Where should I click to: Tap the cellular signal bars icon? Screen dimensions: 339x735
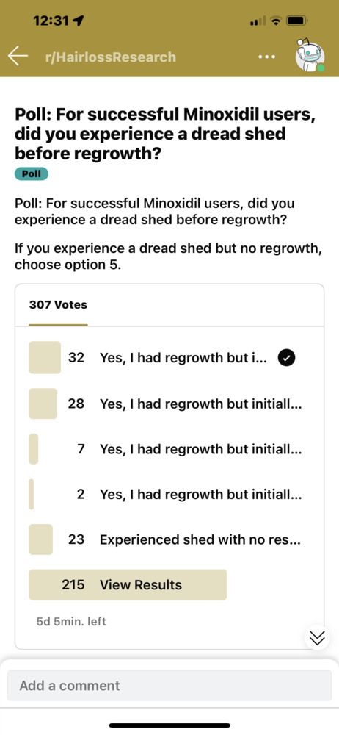click(x=258, y=21)
